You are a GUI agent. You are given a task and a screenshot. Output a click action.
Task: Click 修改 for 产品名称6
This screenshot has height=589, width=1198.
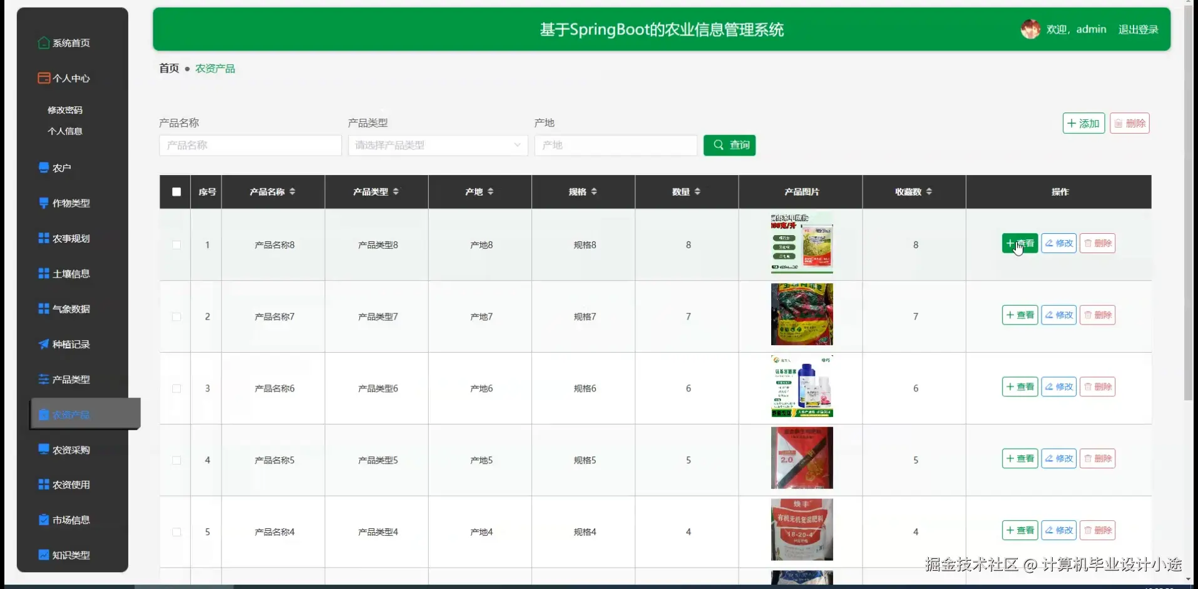click(1058, 386)
